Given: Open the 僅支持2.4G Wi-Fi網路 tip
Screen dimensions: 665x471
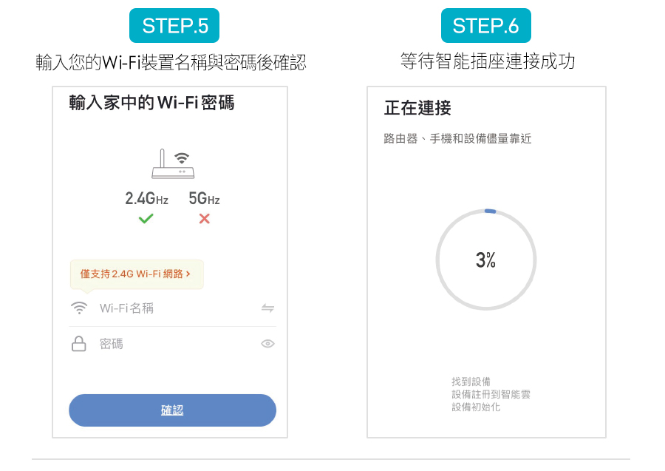Looking at the screenshot, I should pyautogui.click(x=137, y=274).
